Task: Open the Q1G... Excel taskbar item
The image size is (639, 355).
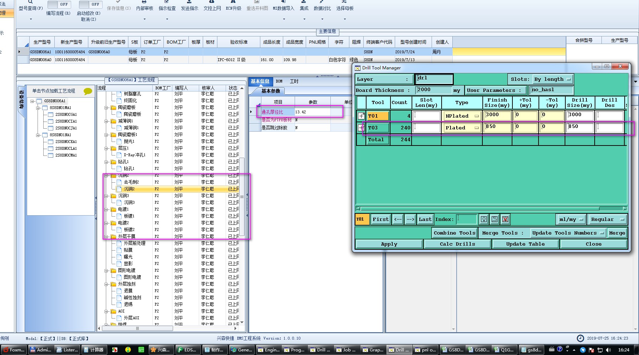Action: [504, 350]
